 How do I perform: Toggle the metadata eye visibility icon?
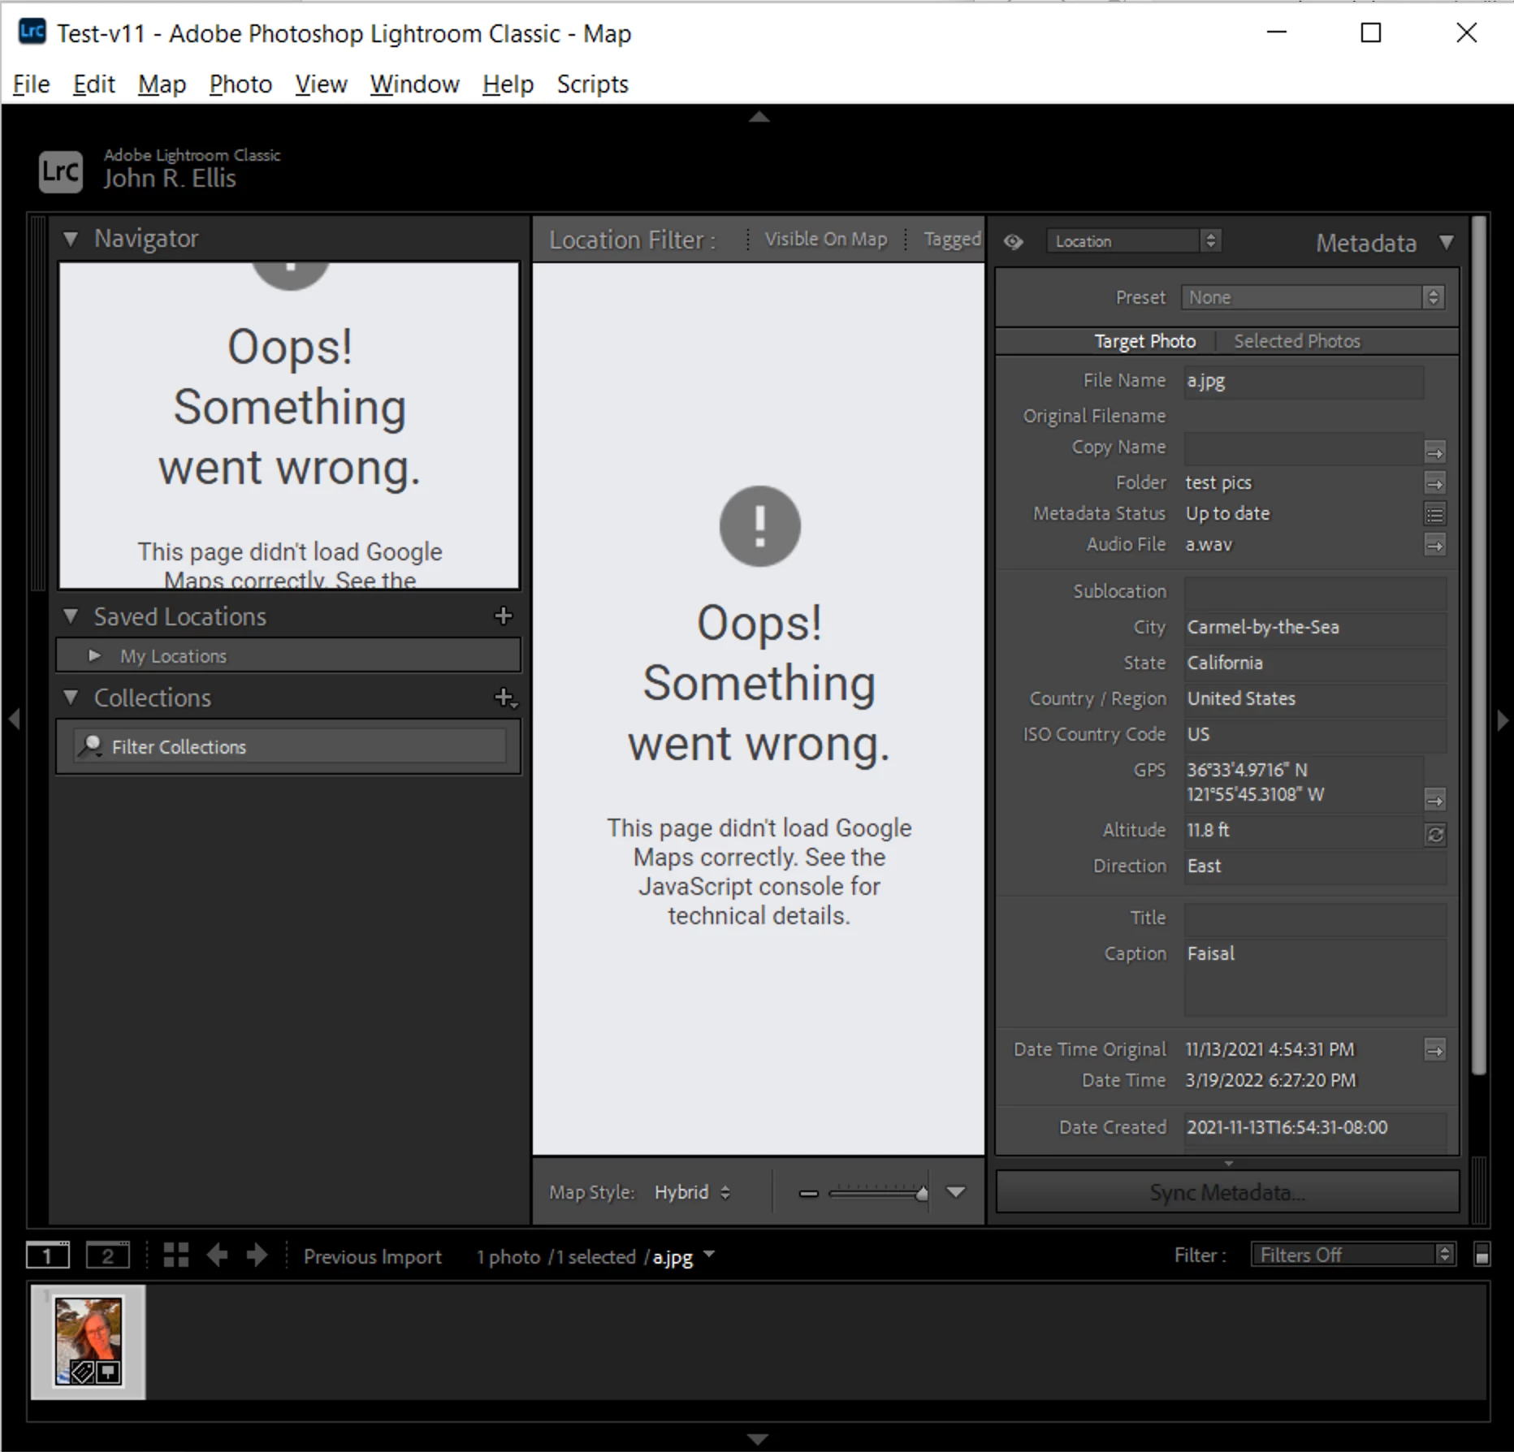tap(1013, 242)
